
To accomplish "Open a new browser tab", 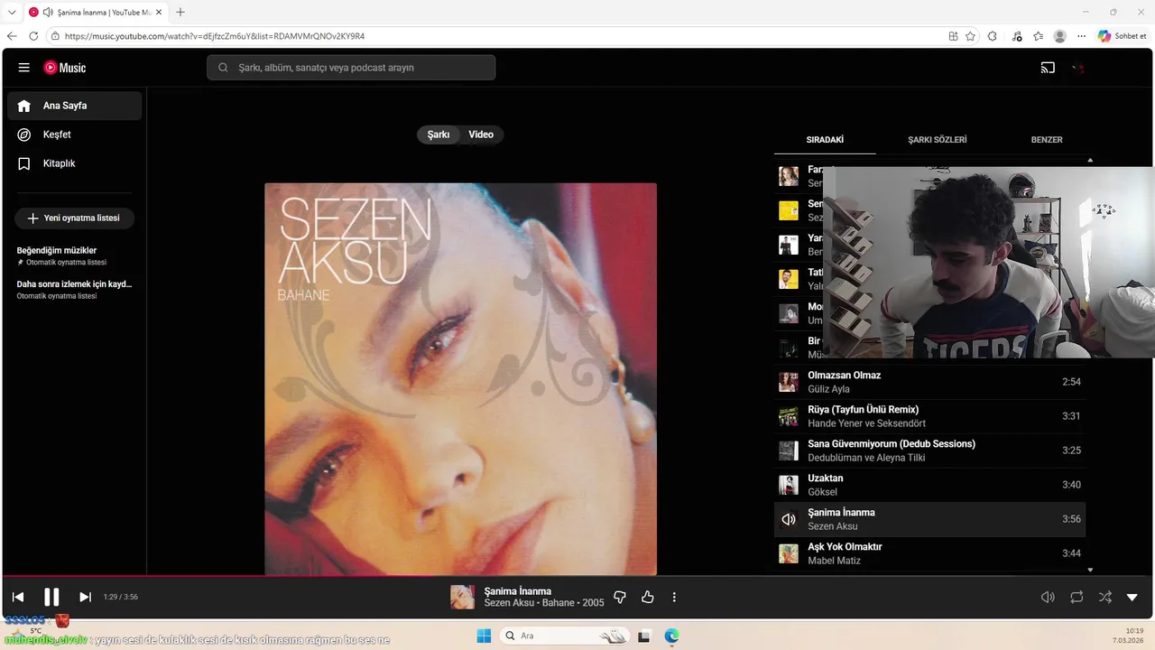I will pyautogui.click(x=180, y=12).
